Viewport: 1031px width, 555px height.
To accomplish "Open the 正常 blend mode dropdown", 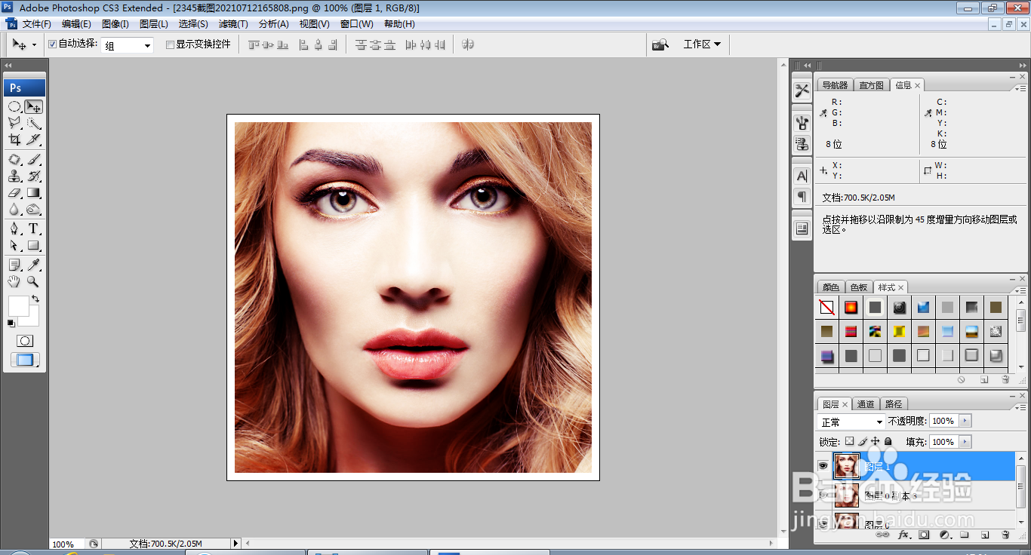I will [x=851, y=422].
